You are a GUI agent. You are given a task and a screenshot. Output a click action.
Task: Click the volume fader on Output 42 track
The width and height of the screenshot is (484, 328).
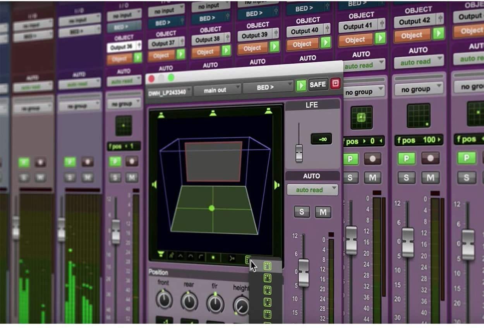(x=408, y=242)
